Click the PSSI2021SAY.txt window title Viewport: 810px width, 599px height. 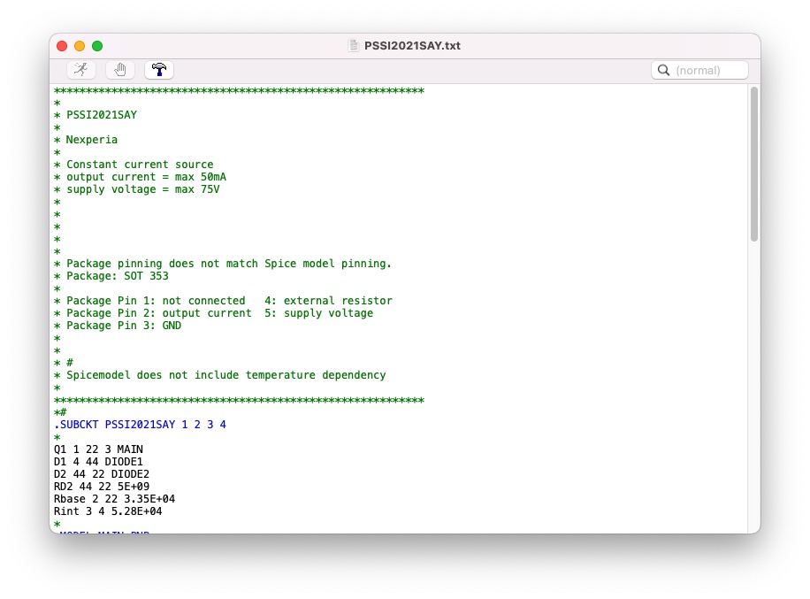click(412, 45)
